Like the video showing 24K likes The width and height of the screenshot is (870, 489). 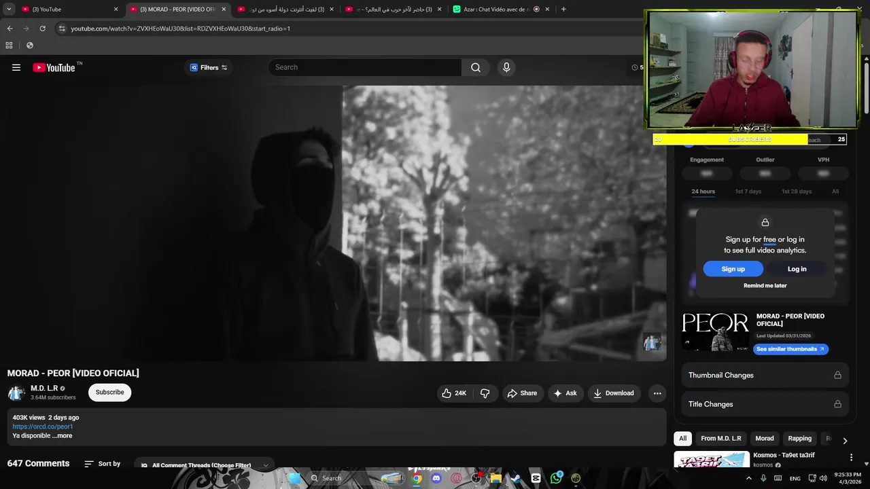pos(454,393)
